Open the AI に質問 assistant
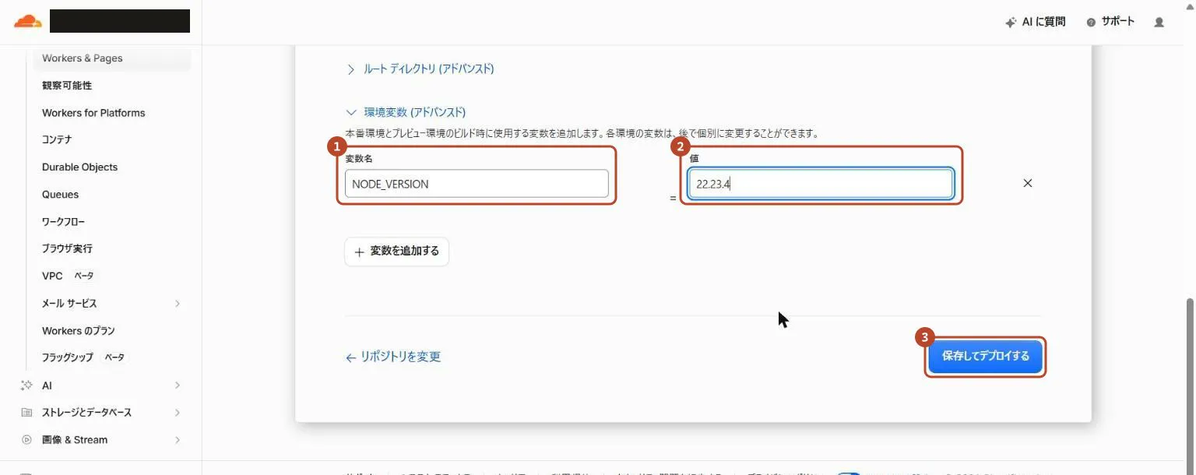The width and height of the screenshot is (1196, 475). [1035, 22]
